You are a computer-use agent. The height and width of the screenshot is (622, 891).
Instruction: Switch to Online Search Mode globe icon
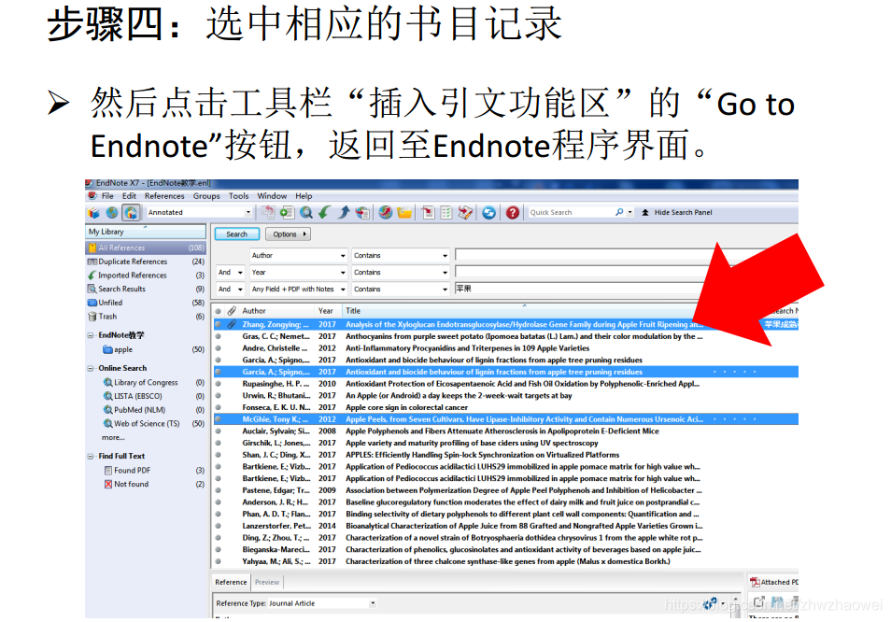point(112,212)
